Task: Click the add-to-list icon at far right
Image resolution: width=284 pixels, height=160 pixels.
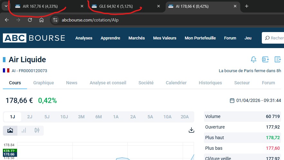Action: click(278, 59)
